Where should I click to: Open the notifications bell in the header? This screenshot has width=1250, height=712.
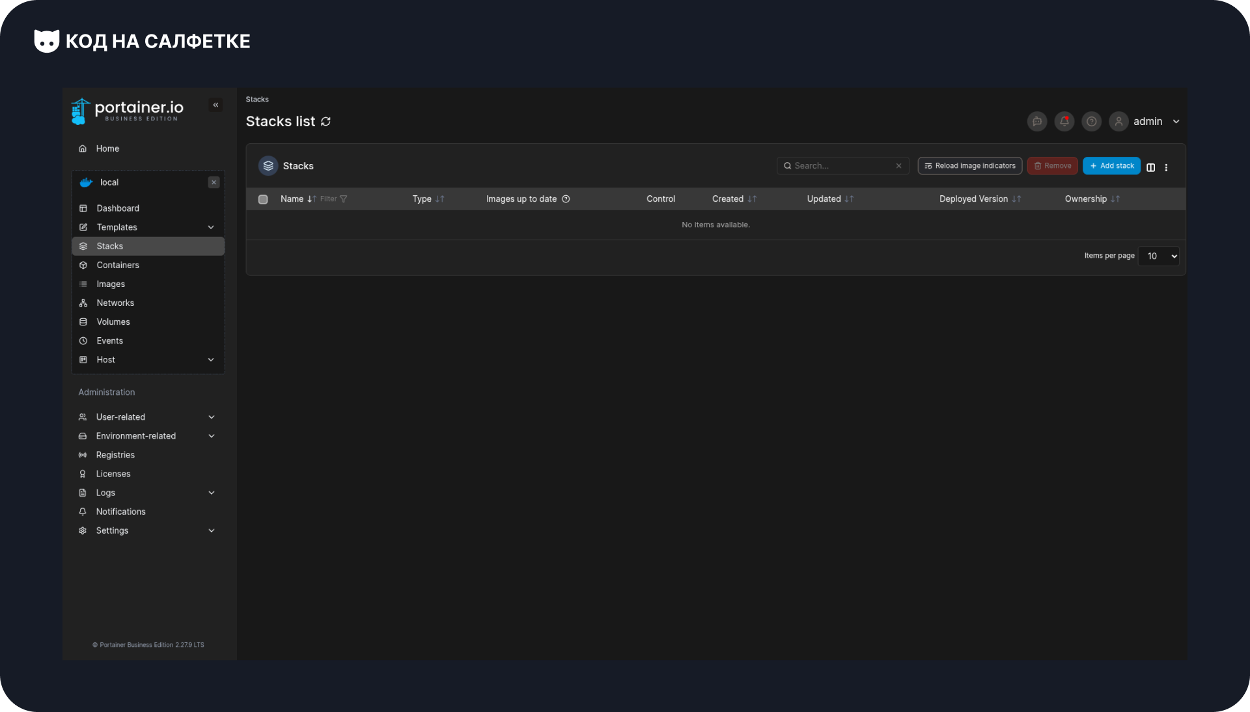[1064, 122]
